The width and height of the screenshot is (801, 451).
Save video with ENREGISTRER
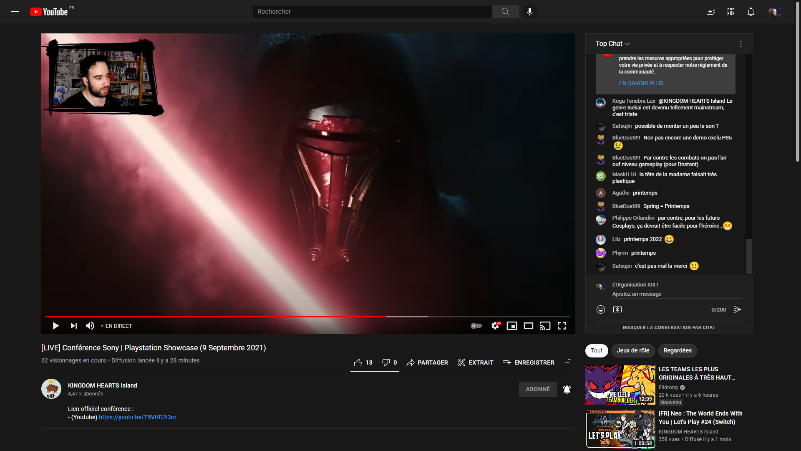click(x=529, y=362)
